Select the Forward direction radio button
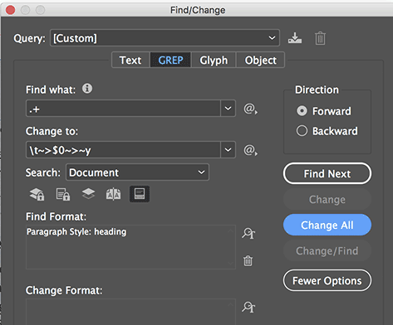 (x=302, y=111)
